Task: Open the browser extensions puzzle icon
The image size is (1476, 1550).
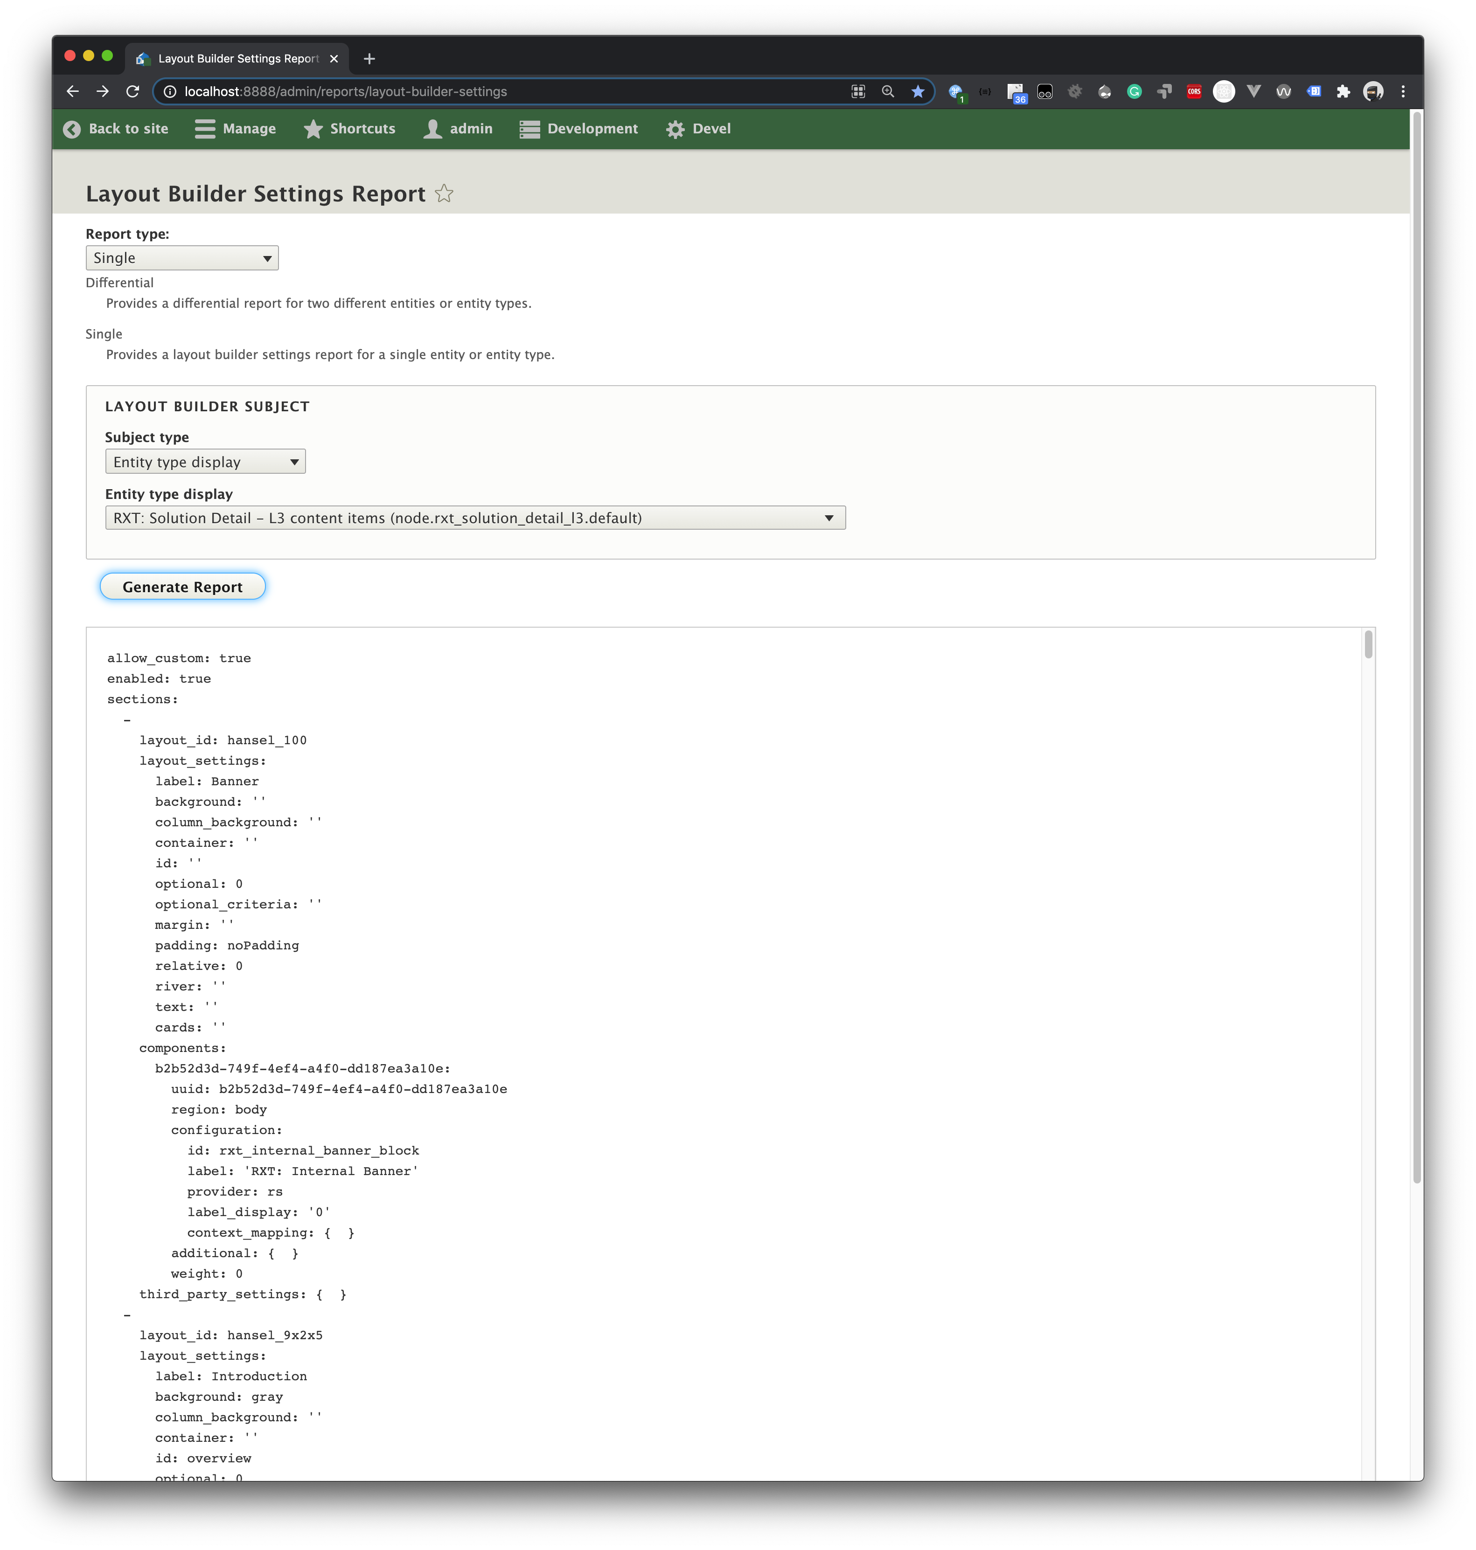Action: click(1344, 92)
